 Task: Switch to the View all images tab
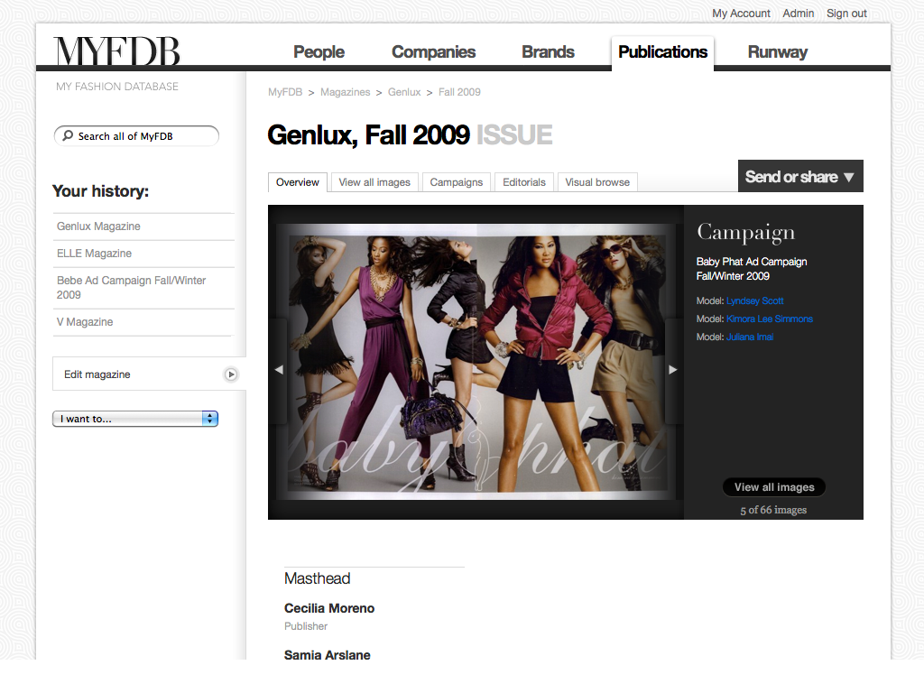[x=374, y=182]
